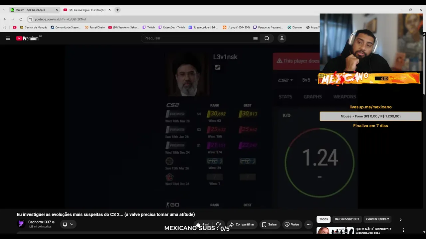Select the WEAPONS tab in video
This screenshot has height=239, width=426.
344,97
